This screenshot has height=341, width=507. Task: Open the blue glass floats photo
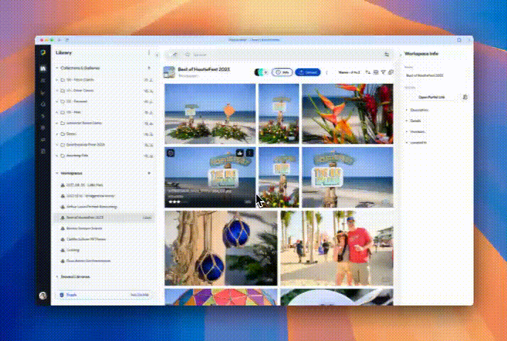pyautogui.click(x=221, y=248)
